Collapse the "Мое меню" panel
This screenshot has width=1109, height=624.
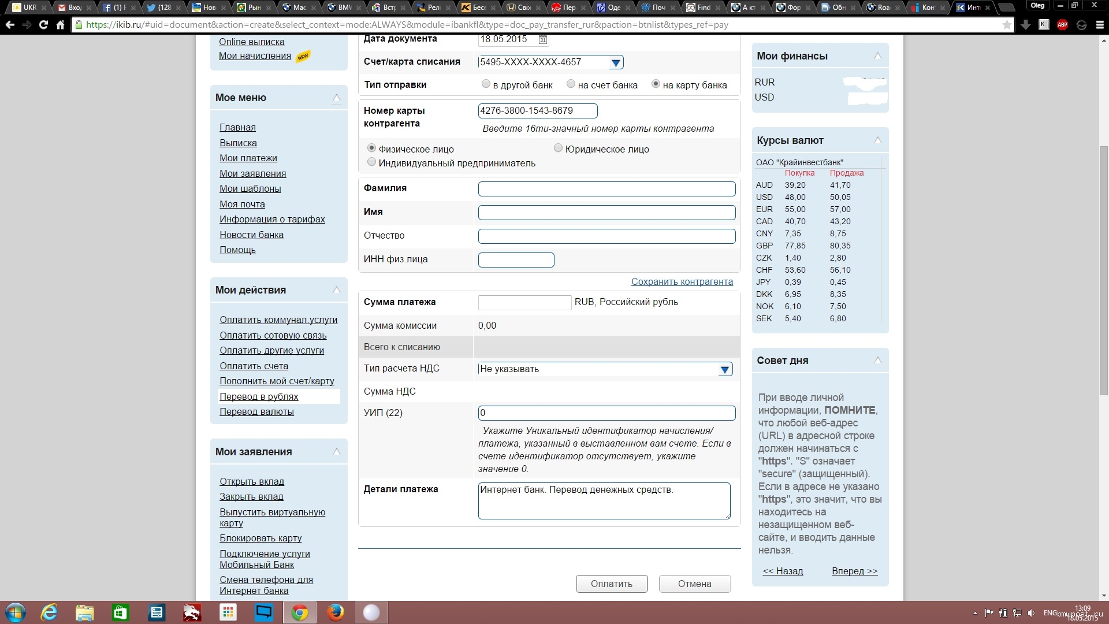[337, 98]
